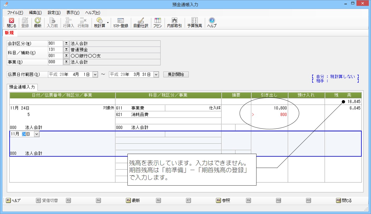Expand the 普通預金 科目 dropdown

tap(66, 50)
